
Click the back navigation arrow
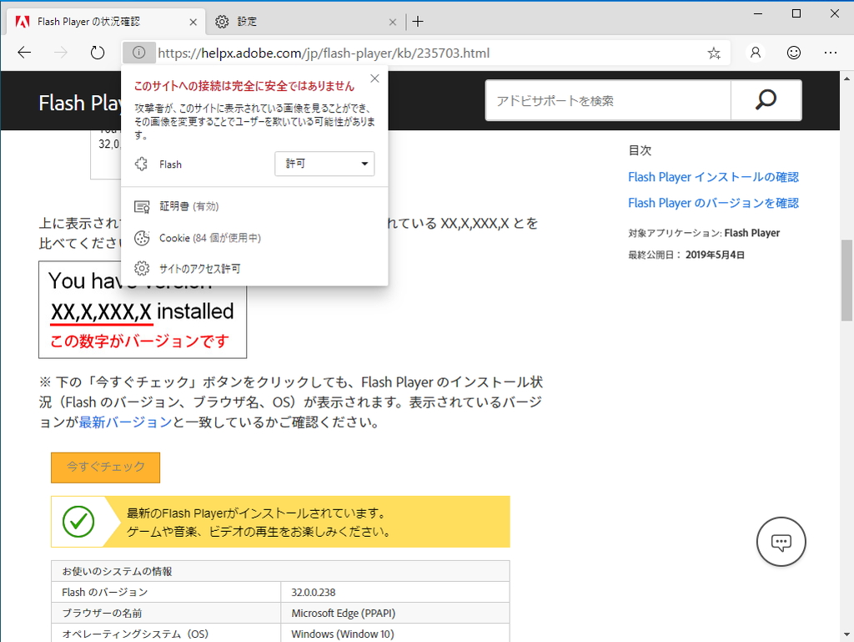23,52
